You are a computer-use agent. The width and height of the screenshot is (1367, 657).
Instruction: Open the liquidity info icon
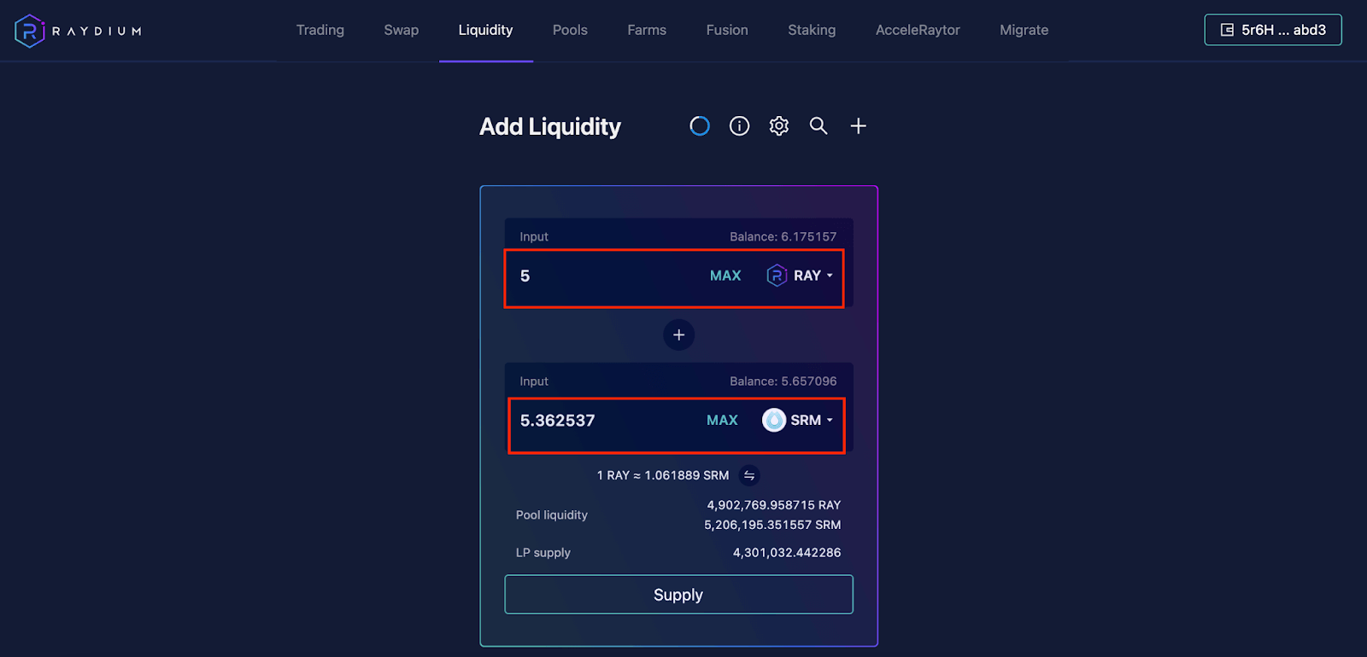tap(739, 126)
